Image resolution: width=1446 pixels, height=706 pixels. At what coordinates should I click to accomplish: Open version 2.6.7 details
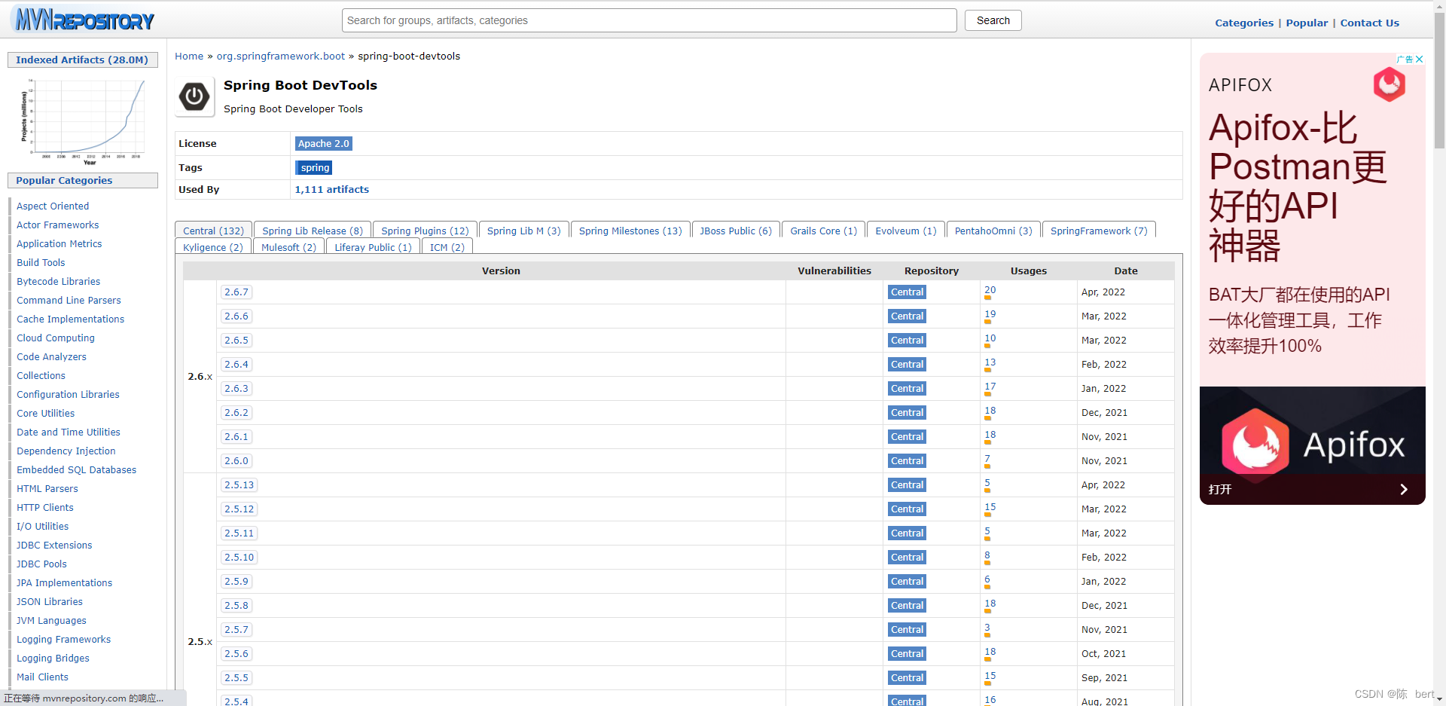point(236,292)
